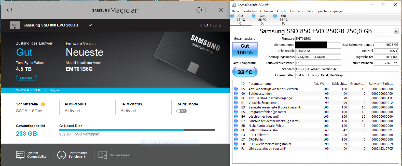The width and height of the screenshot is (402, 166).
Task: Refresh drive info in Samsung Magician
Action: tap(10, 10)
